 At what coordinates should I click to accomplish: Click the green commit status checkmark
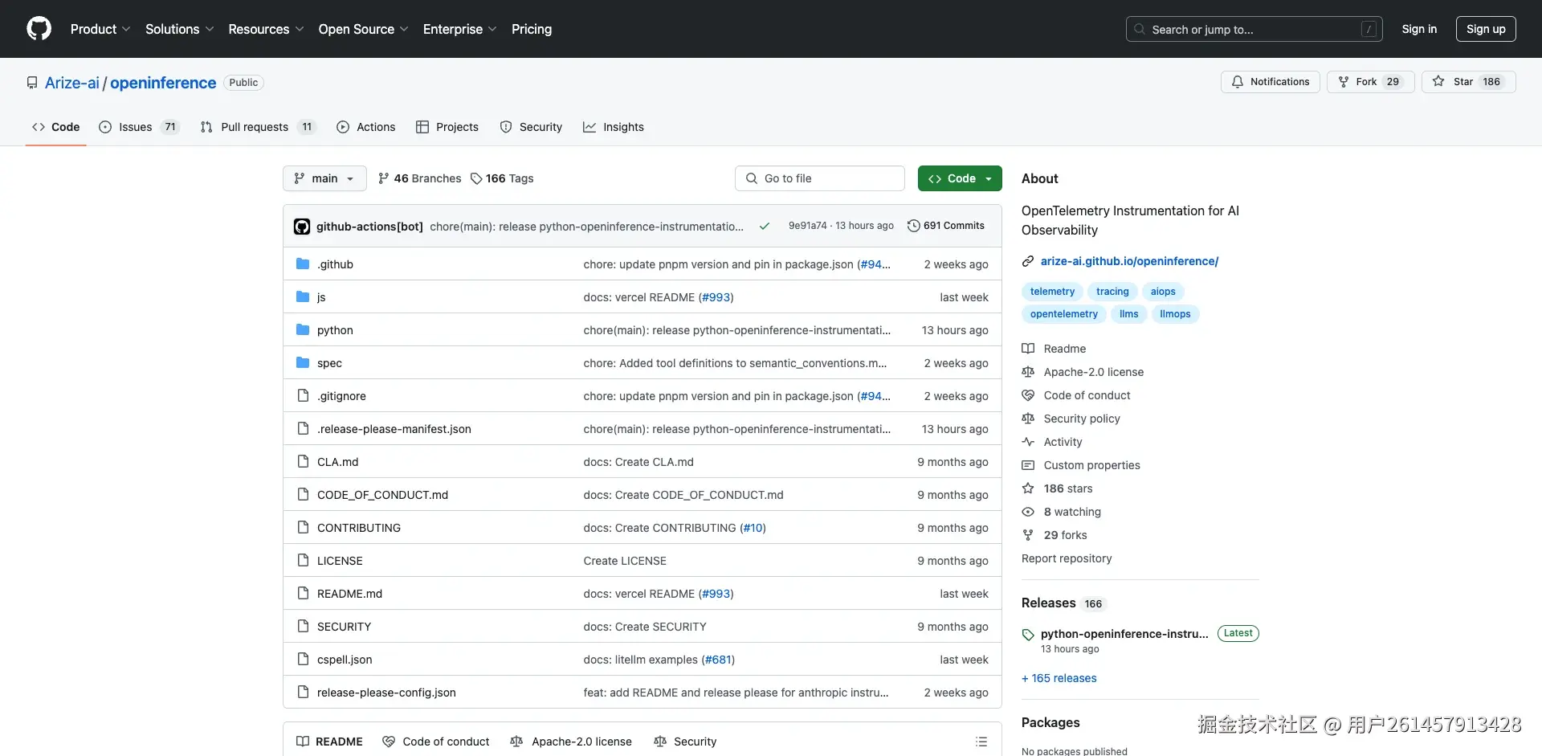[x=765, y=227]
